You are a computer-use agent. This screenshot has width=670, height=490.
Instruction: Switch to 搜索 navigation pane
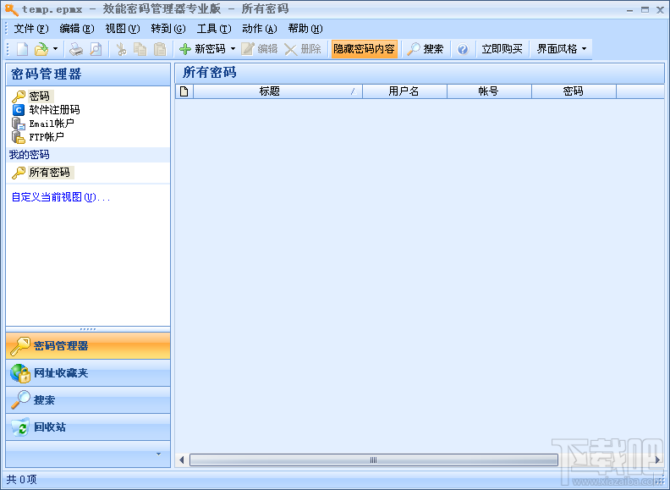(x=88, y=399)
